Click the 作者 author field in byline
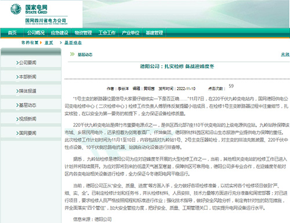The width and height of the screenshot is (290, 223). (x=118, y=89)
